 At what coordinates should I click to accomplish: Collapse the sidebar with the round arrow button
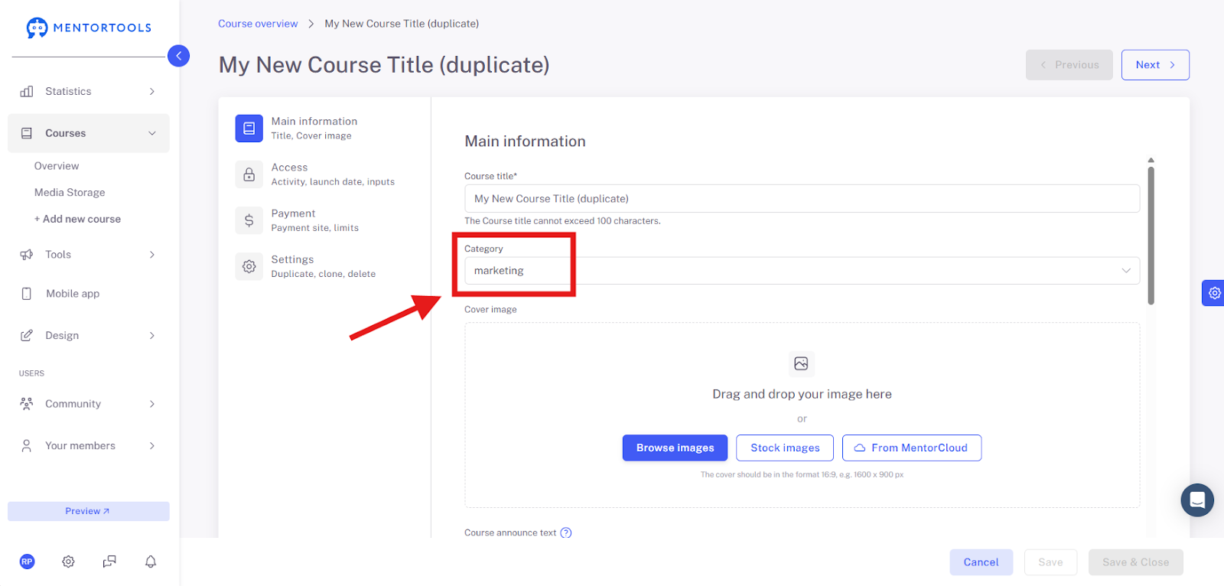coord(178,56)
